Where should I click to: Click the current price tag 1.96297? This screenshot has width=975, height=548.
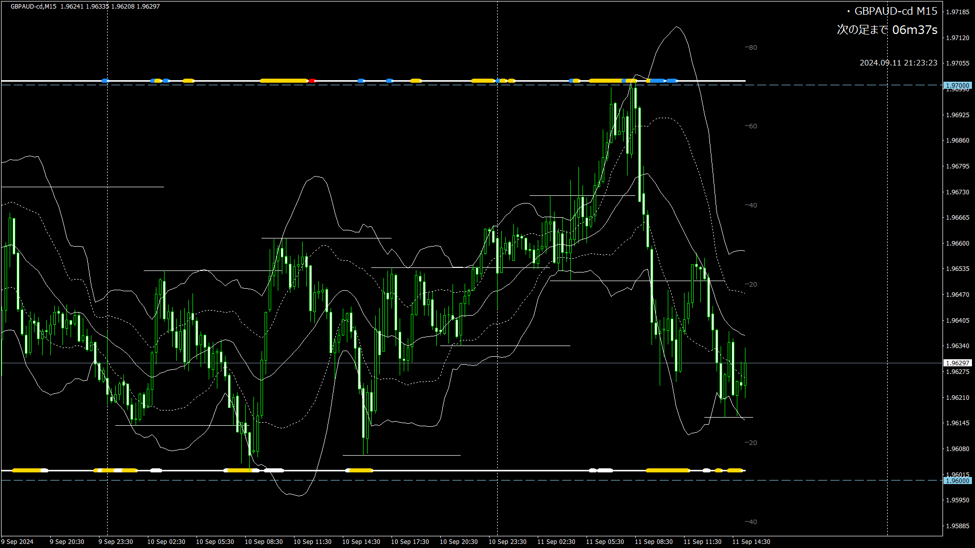click(957, 363)
